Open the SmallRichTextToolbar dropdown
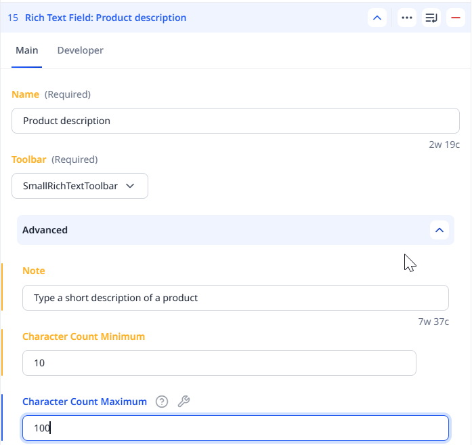Viewport: 472px width, 445px height. point(80,186)
